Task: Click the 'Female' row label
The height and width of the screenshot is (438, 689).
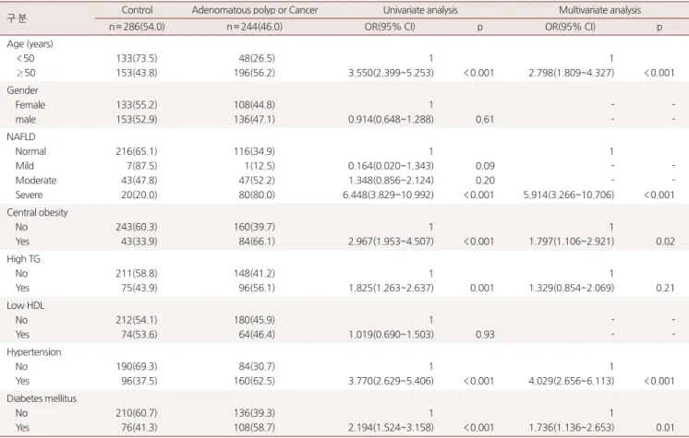Action: (x=30, y=105)
